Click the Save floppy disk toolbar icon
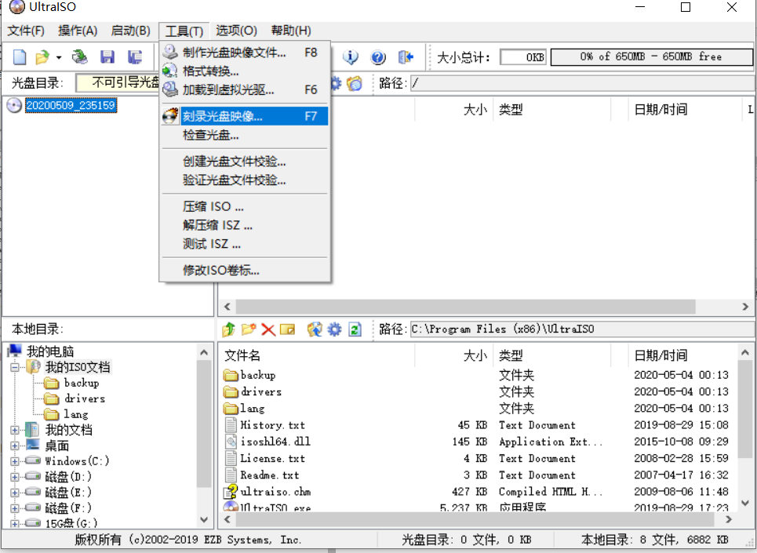 coord(107,57)
